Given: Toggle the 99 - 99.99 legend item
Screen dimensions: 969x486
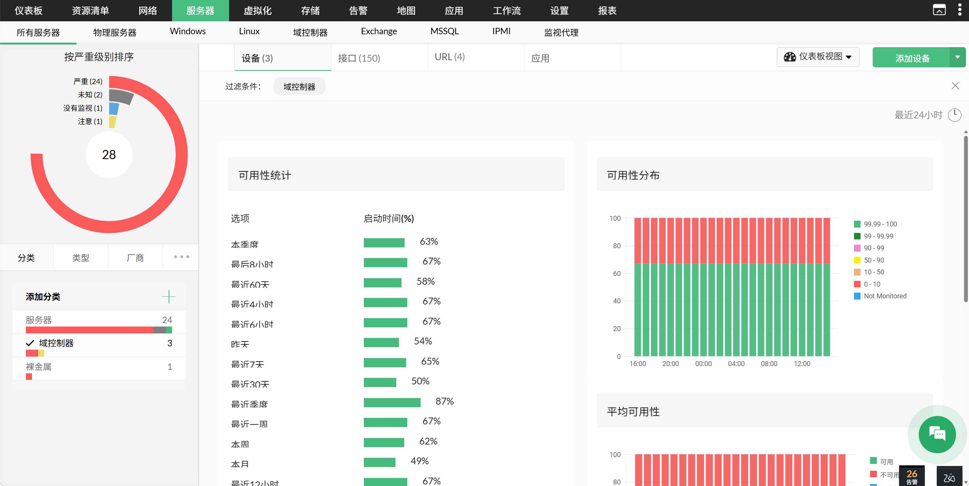Looking at the screenshot, I should [x=873, y=236].
